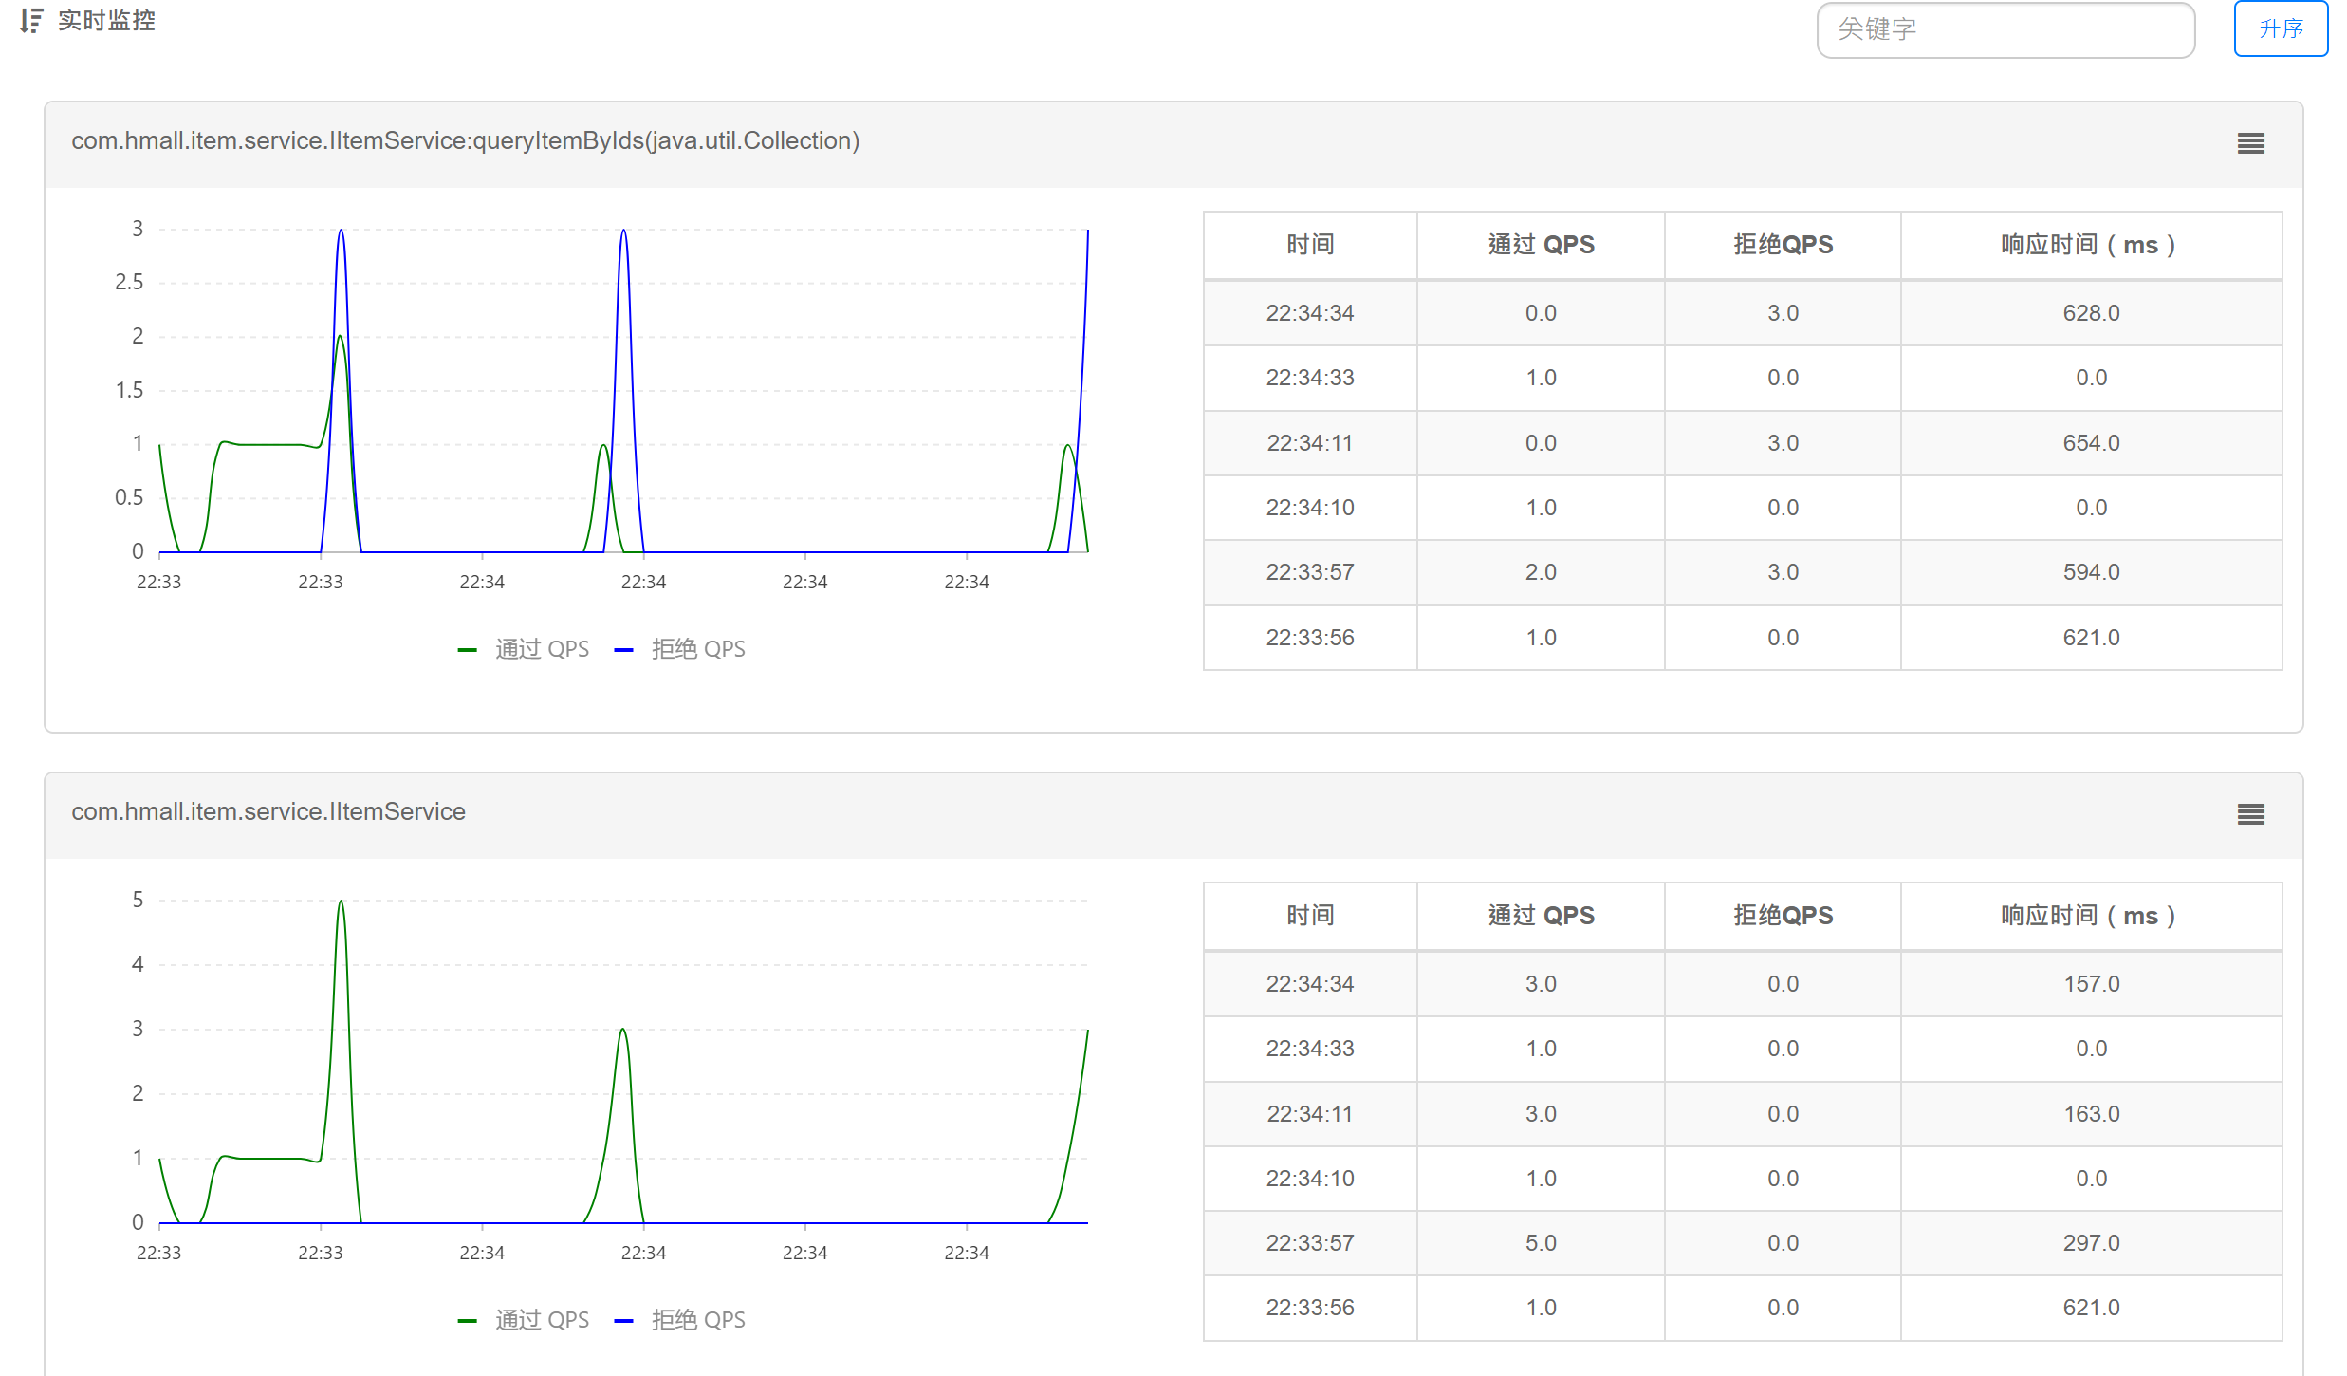This screenshot has height=1376, width=2347.
Task: Select the 22:34:10 time cell in the IItemService table
Action: (x=1310, y=1179)
